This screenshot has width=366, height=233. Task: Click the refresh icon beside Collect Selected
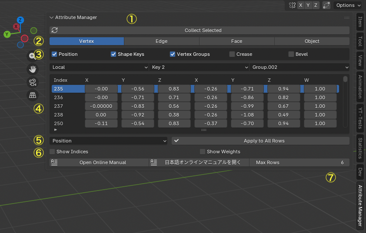pos(54,30)
